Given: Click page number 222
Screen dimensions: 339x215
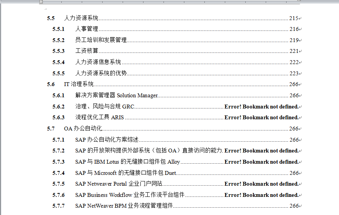Looking at the screenshot, I should coord(294,62).
